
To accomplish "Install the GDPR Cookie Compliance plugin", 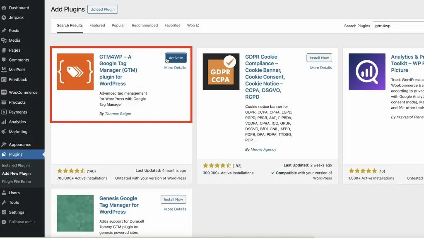I will 319,58.
